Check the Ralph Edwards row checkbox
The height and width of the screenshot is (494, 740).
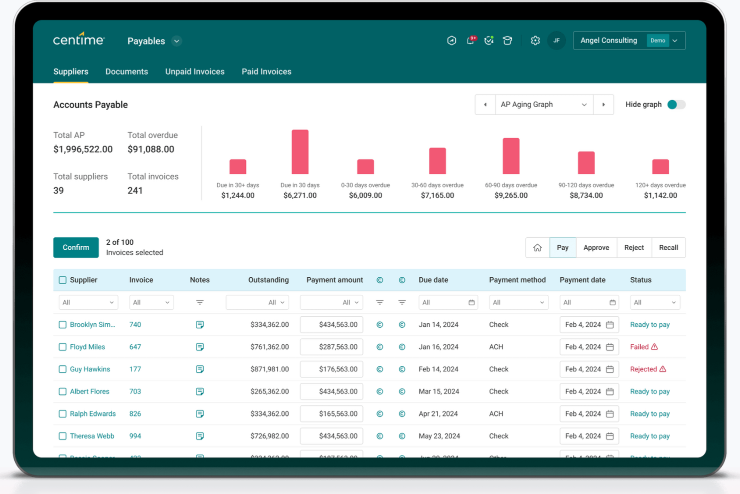click(62, 414)
